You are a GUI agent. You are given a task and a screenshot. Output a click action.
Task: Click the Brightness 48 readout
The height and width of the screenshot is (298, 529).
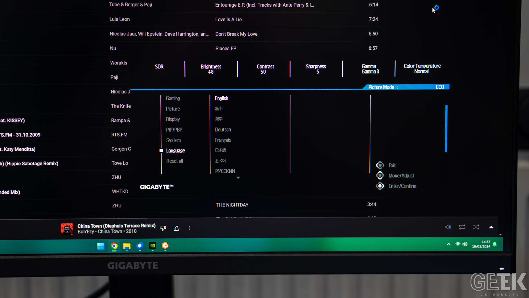(211, 69)
